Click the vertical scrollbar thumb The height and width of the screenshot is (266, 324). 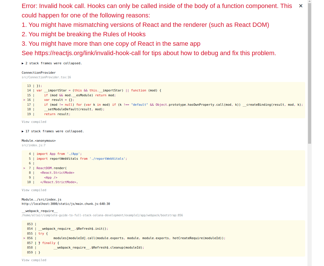point(309,73)
